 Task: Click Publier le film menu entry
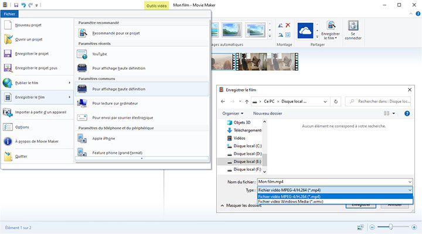(37, 82)
